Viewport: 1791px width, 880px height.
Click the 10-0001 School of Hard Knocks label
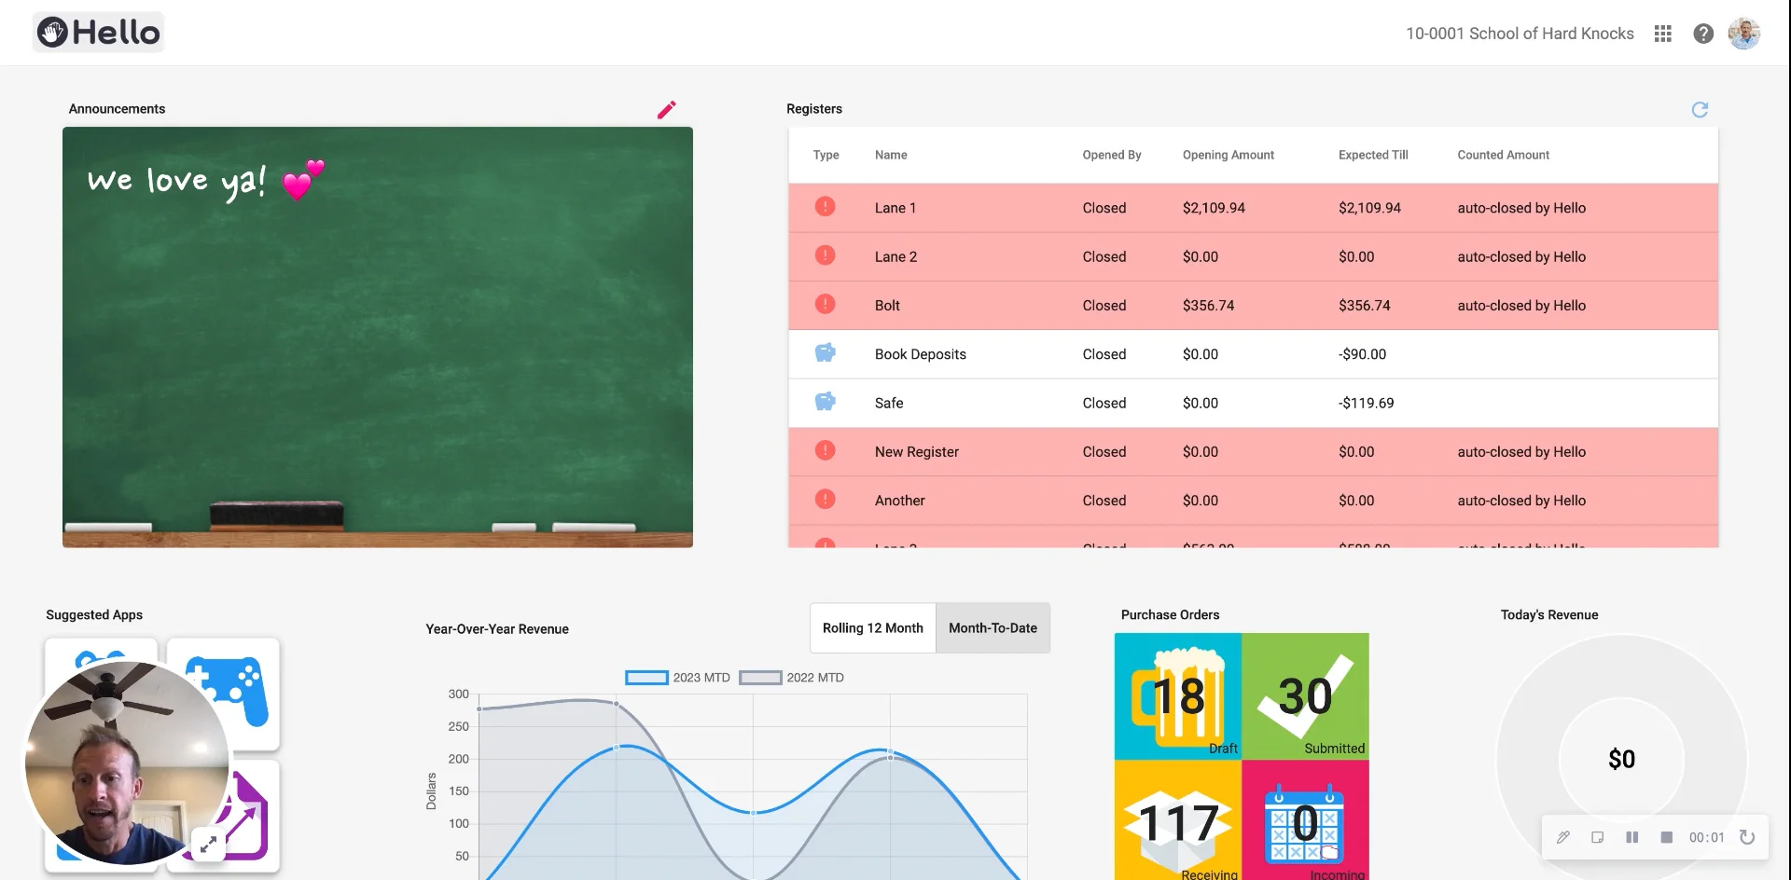(1520, 34)
